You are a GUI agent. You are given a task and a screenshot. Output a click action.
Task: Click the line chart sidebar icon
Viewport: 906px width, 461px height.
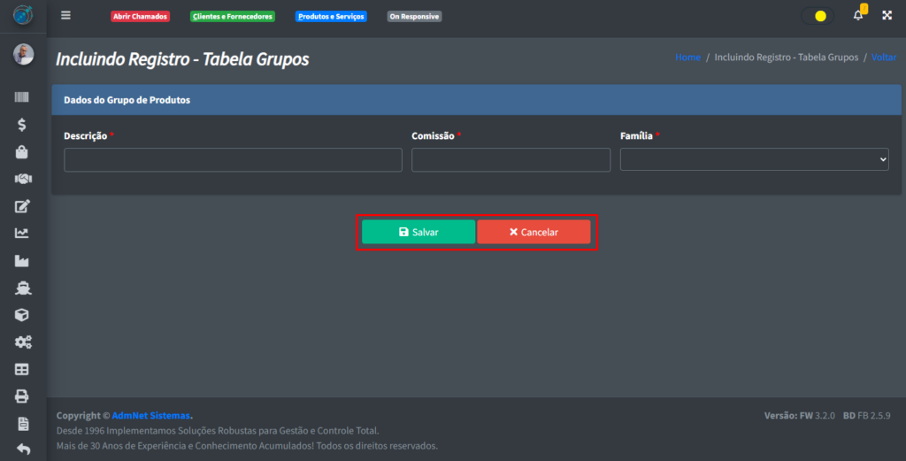click(x=23, y=234)
